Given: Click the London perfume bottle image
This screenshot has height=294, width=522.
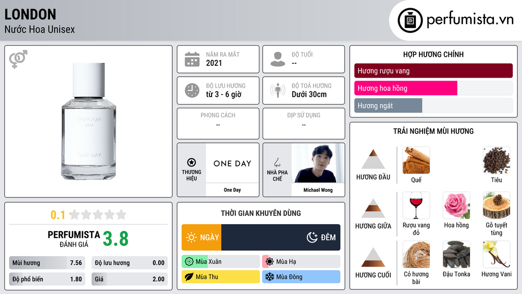Looking at the screenshot, I should click(x=89, y=121).
